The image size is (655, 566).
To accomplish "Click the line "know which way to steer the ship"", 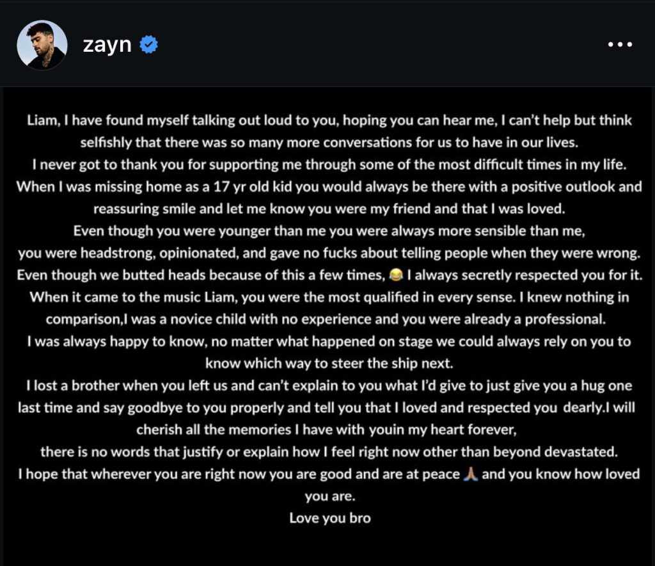I will (x=329, y=363).
